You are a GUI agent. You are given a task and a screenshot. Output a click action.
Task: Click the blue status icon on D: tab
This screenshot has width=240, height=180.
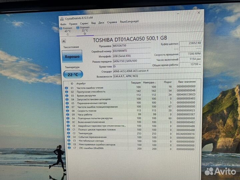click(x=78, y=28)
